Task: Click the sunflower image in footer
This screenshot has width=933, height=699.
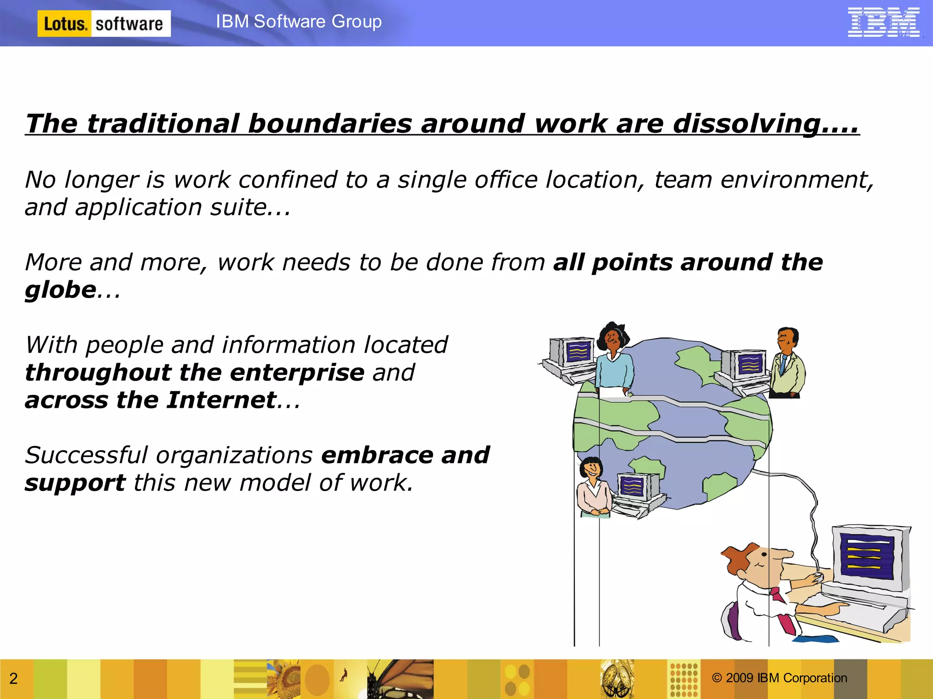Action: pyautogui.click(x=284, y=679)
